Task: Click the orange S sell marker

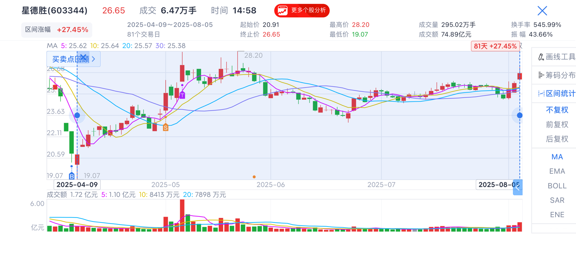Action: (x=166, y=128)
